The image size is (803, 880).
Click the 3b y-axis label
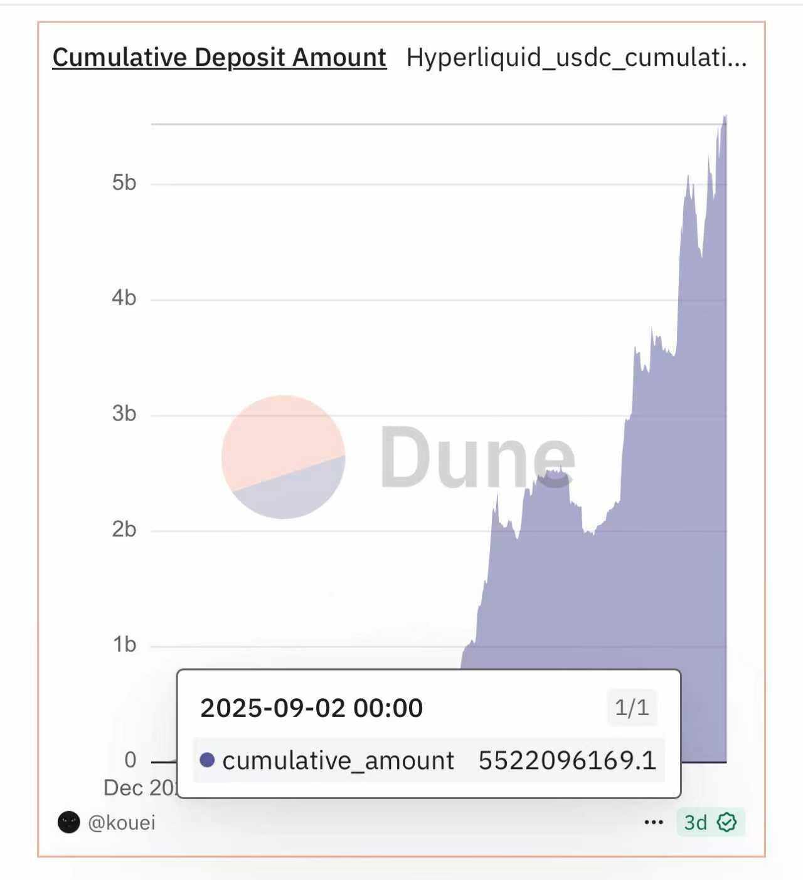124,414
